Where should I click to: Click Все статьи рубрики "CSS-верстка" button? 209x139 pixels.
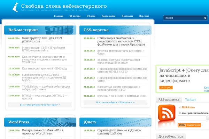[115, 103]
